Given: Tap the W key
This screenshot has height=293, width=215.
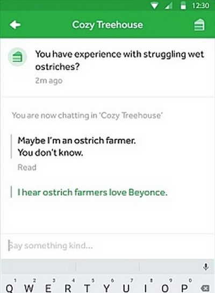Looking at the screenshot, I should [x=29, y=288].
